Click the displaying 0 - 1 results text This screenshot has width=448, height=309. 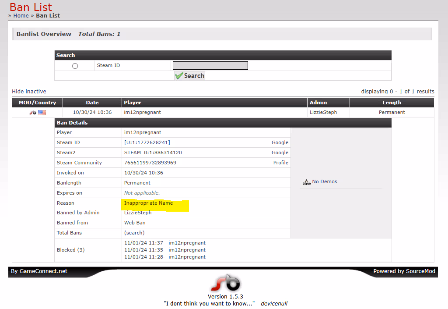398,91
